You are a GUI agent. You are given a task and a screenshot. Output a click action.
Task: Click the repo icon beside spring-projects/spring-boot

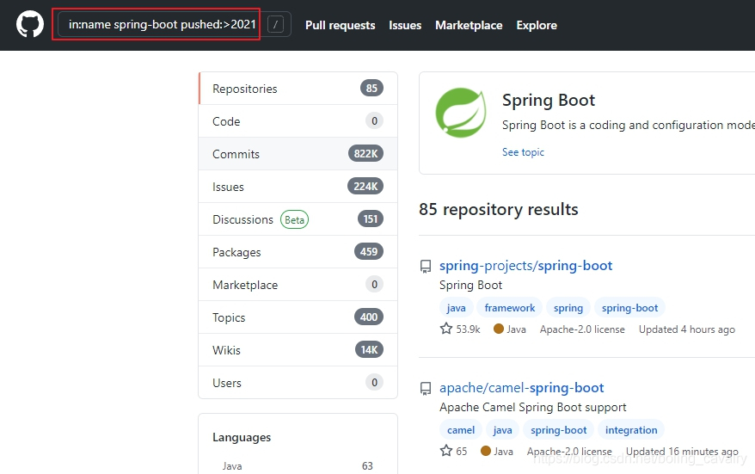(426, 267)
